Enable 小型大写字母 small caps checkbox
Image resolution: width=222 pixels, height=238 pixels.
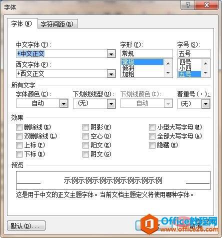coord(152,127)
